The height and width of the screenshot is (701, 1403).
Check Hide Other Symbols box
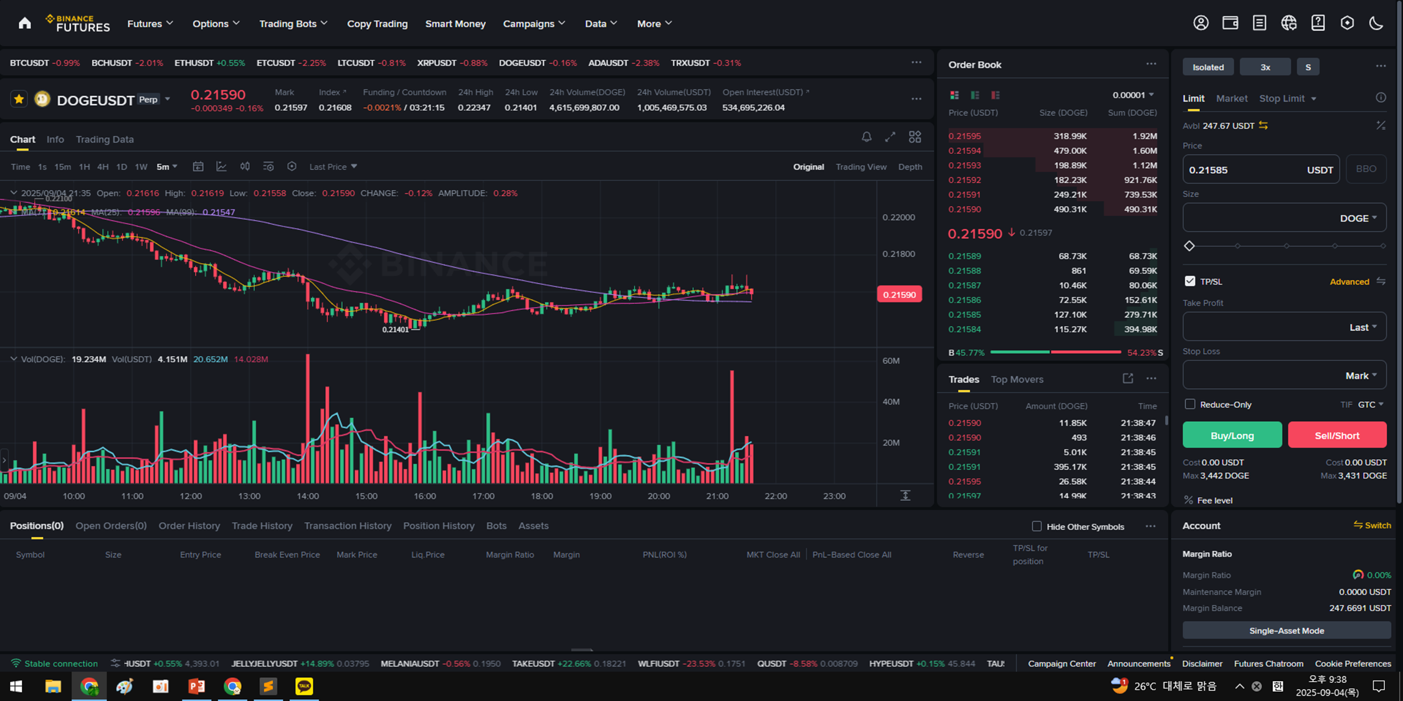point(1037,527)
